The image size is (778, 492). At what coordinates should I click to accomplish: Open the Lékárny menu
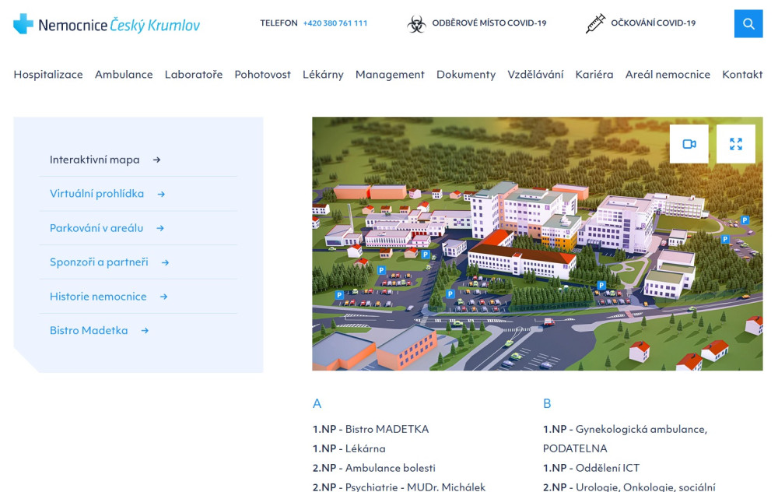pos(323,75)
